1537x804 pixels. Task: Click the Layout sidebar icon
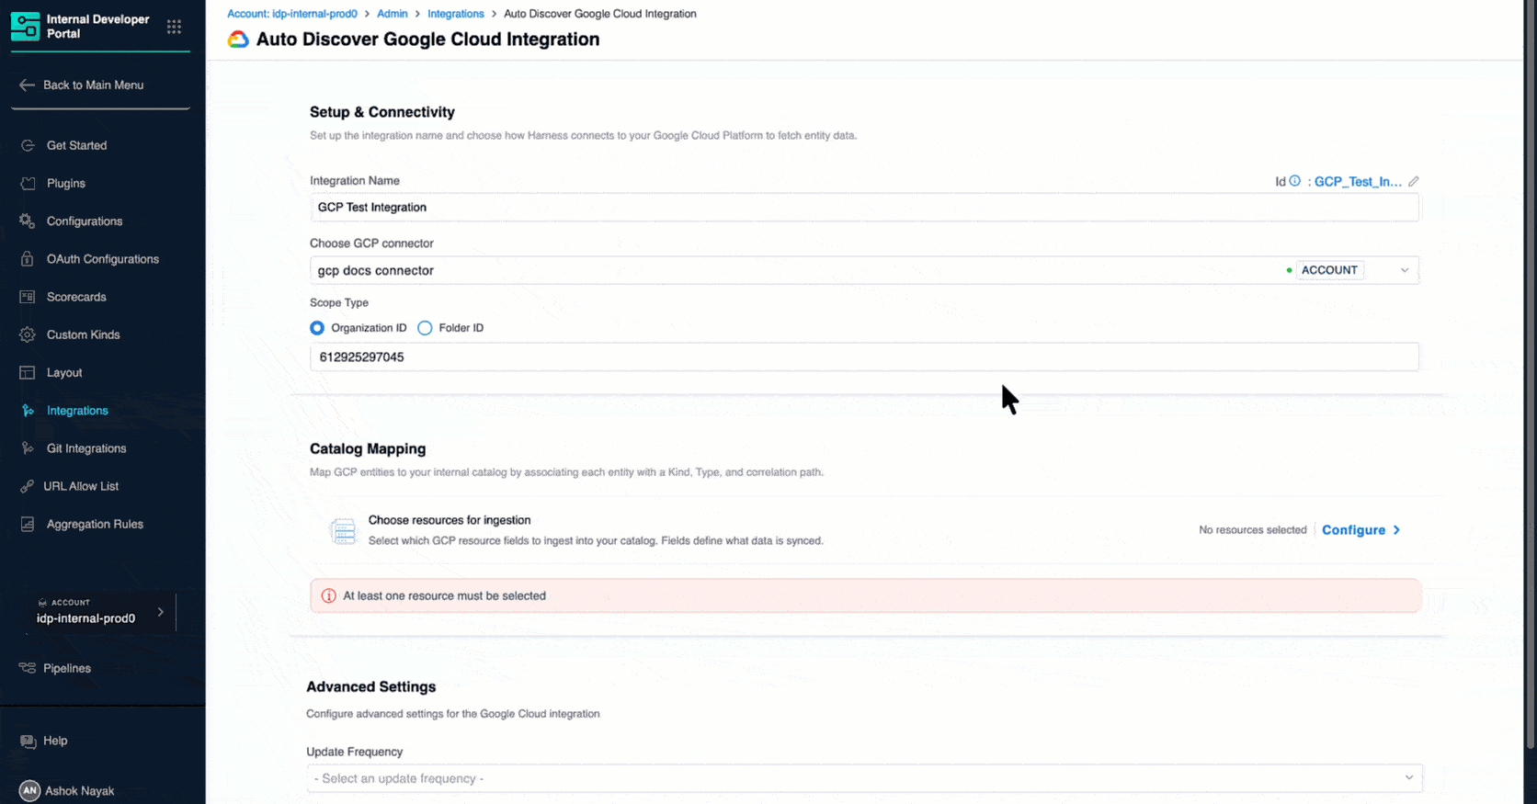[x=28, y=372]
